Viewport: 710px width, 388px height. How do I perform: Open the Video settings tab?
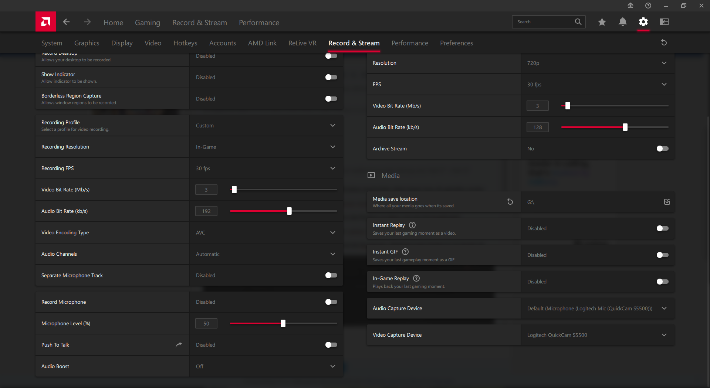pos(153,43)
